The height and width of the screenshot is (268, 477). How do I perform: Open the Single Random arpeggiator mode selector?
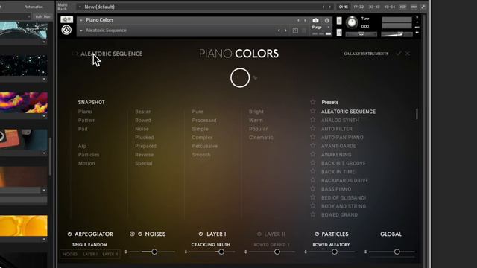tap(89, 245)
